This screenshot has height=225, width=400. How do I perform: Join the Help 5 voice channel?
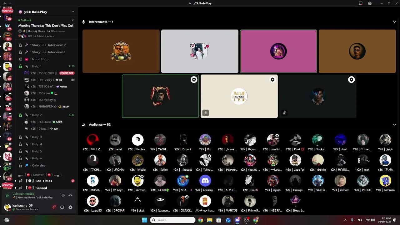46,151
